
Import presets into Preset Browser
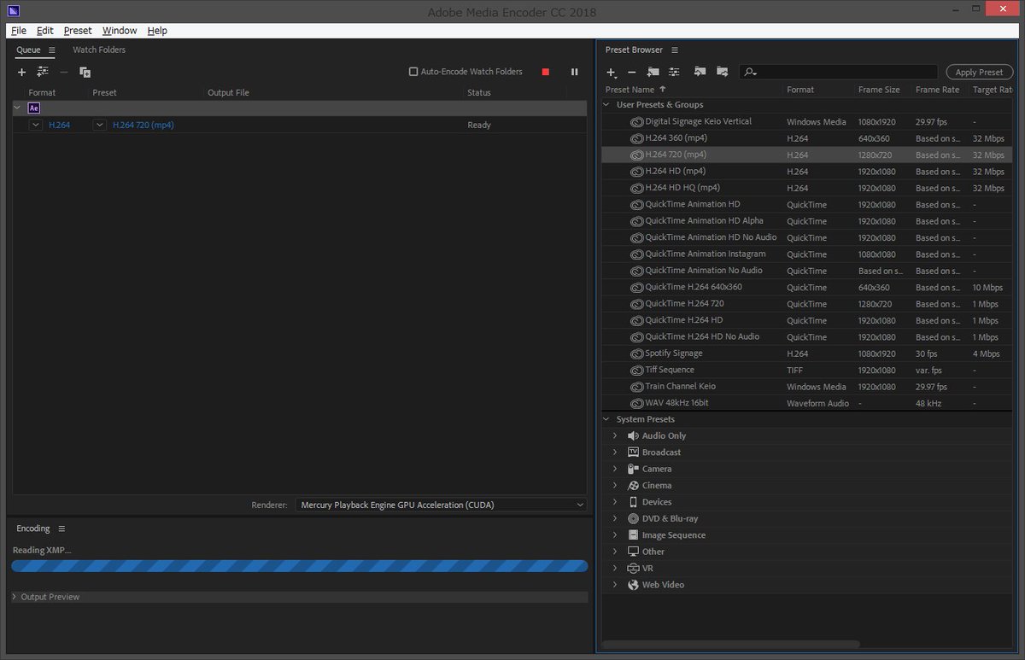click(x=700, y=72)
